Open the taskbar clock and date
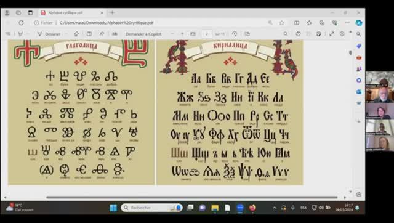 [x=344, y=208]
